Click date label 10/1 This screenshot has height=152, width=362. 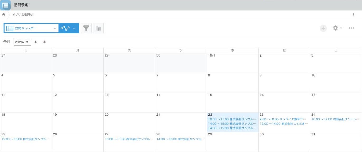click(x=212, y=55)
